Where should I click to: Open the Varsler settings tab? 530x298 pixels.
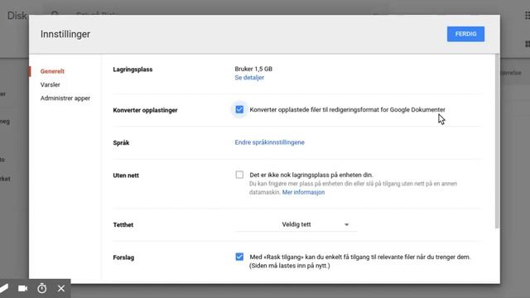(50, 84)
